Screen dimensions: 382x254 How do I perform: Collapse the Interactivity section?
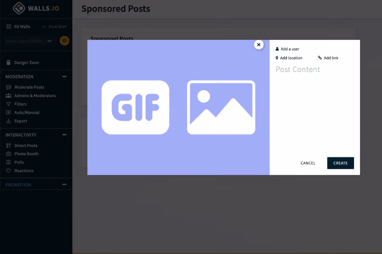click(65, 135)
